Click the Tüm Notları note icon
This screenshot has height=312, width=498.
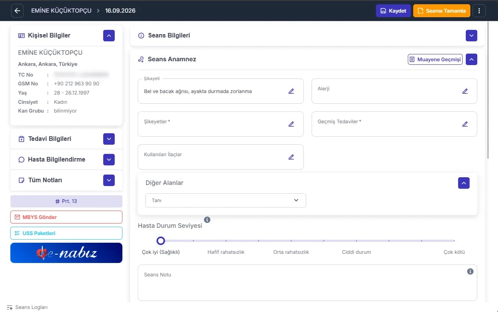21,180
